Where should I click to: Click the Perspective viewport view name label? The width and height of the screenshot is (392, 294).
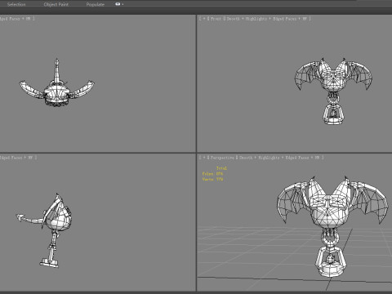(x=222, y=158)
